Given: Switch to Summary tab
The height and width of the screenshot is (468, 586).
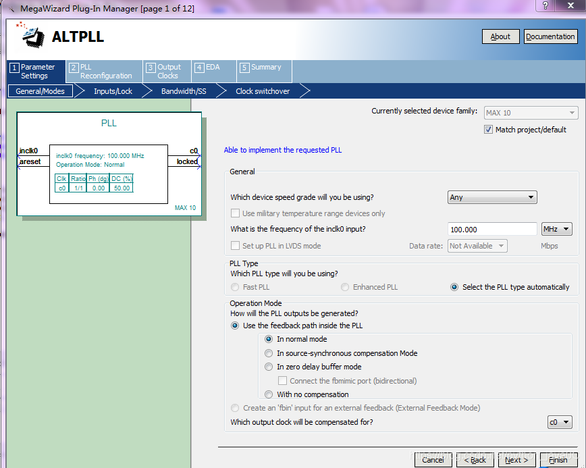Looking at the screenshot, I should [264, 72].
